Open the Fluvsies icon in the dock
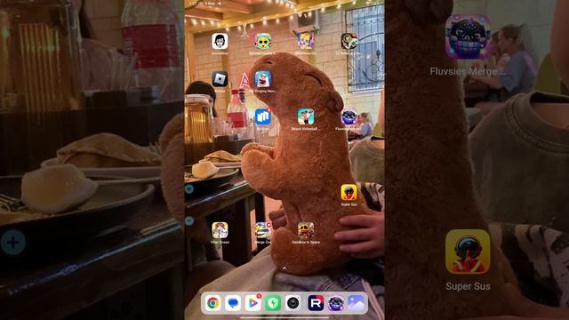This screenshot has width=569, height=320. pos(336,303)
